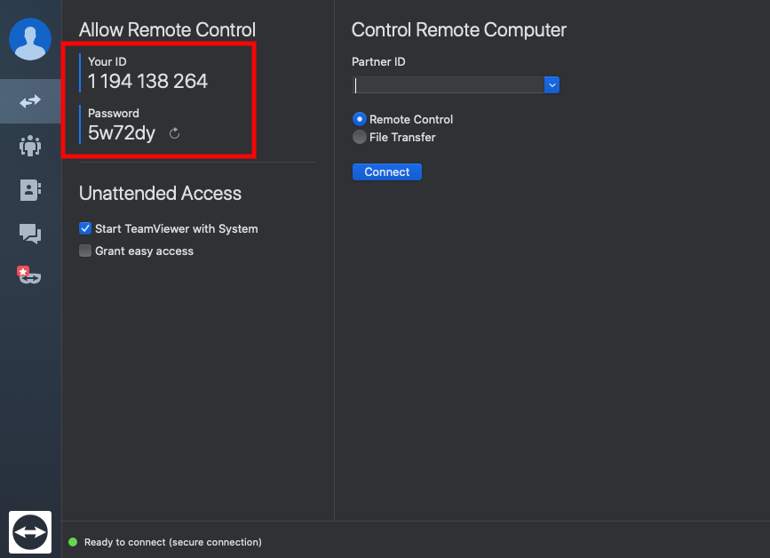Click the Connect button

387,171
